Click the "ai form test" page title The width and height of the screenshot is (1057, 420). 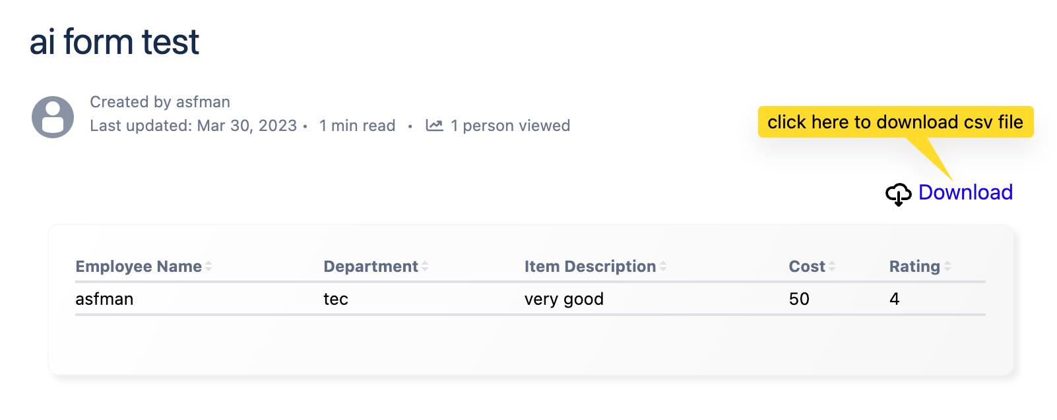[x=114, y=42]
